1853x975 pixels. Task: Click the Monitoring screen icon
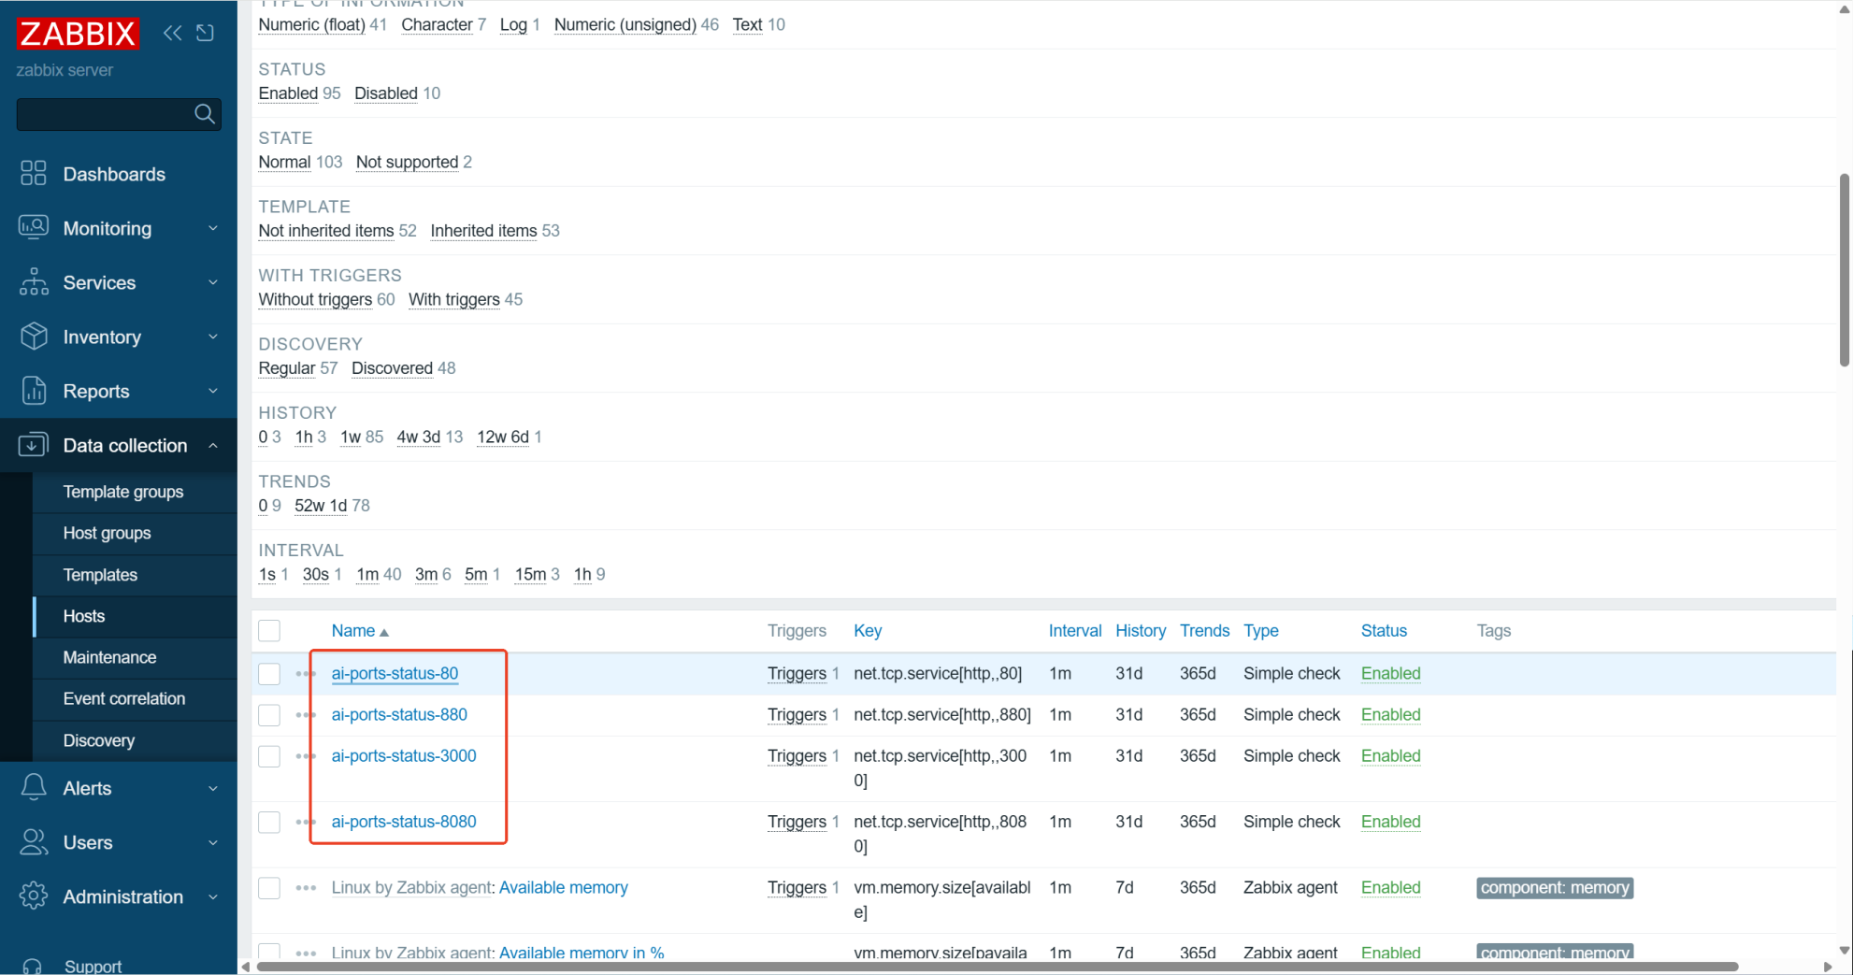[x=34, y=227]
